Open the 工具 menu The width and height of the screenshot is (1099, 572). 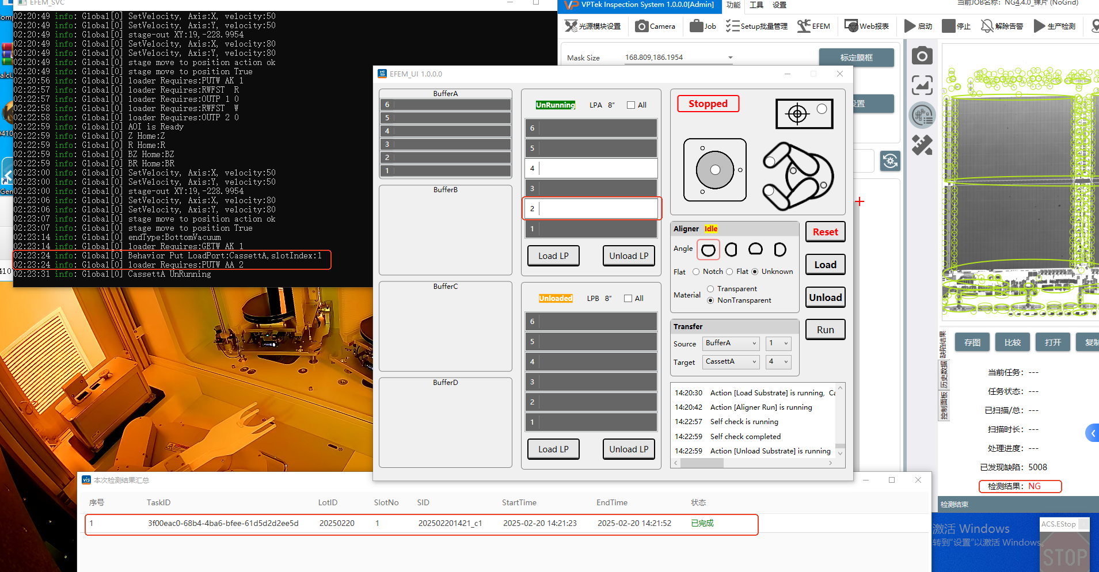pyautogui.click(x=756, y=5)
